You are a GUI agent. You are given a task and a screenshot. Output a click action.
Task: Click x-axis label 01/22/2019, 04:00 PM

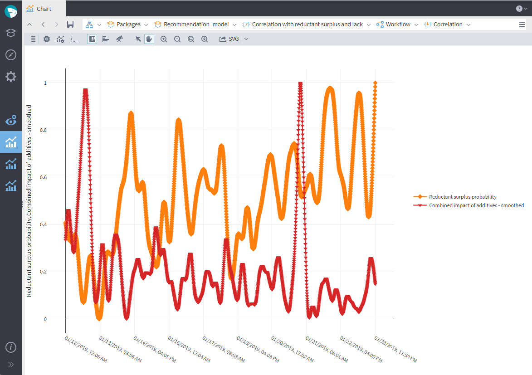[x=361, y=349]
